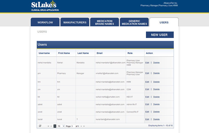209x133 pixels.
Task: Open the Workflow tab
Action: coord(45,22)
